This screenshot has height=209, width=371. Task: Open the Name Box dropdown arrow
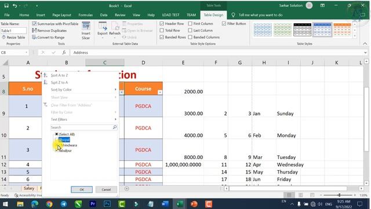26,52
